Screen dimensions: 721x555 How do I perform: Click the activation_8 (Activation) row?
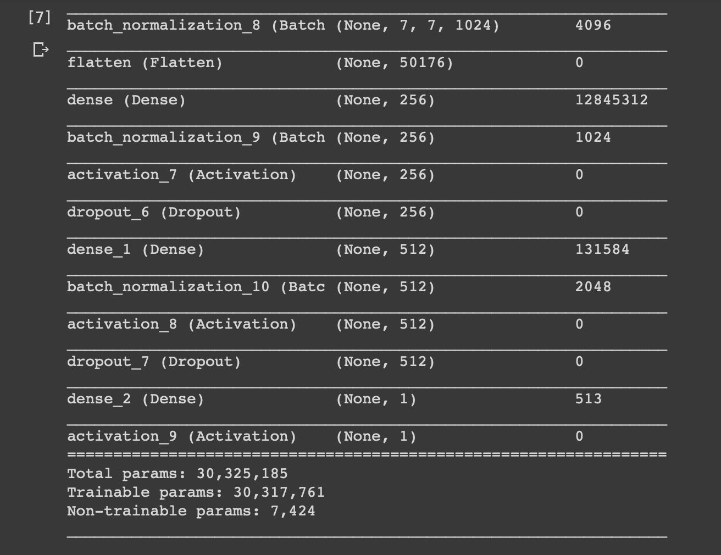(x=181, y=324)
